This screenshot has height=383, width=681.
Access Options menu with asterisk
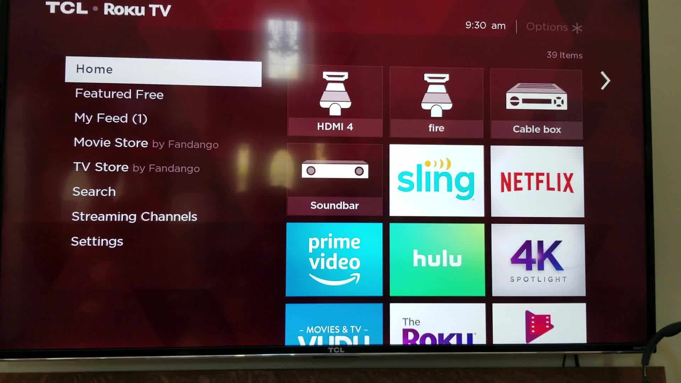554,27
